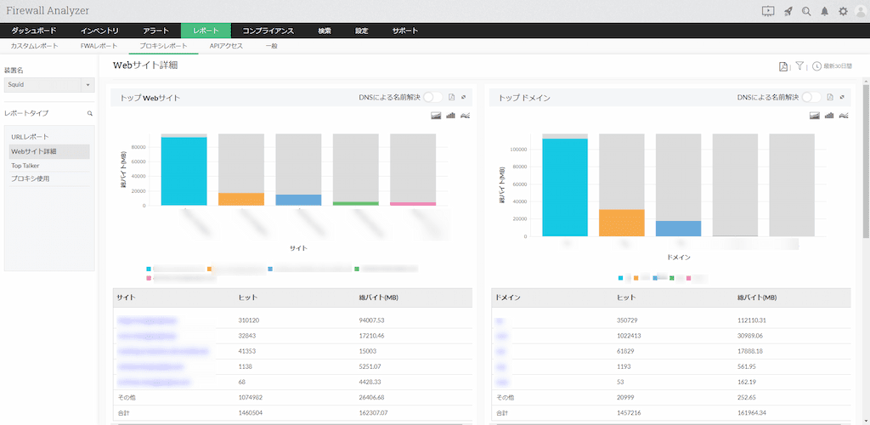
Task: Select Top Talker report type
Action: click(x=25, y=166)
